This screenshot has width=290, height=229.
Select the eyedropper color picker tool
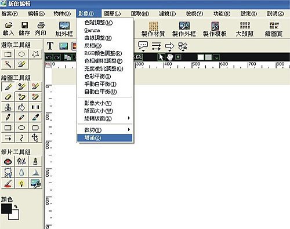(x=35, y=117)
